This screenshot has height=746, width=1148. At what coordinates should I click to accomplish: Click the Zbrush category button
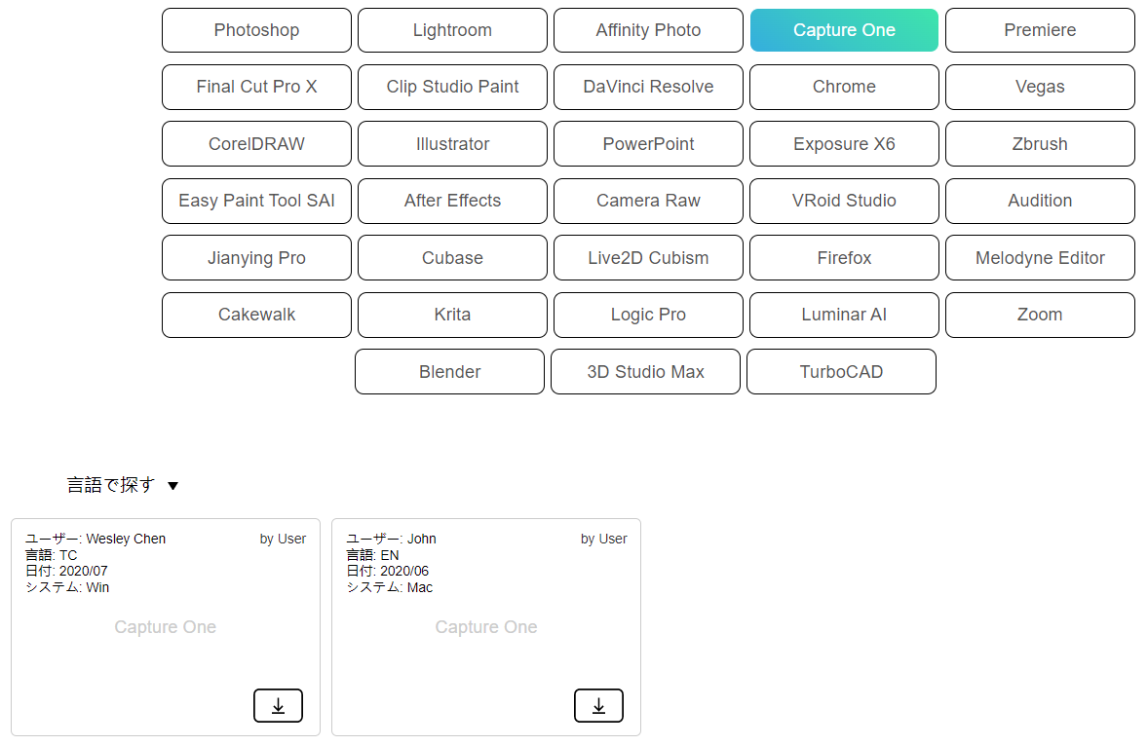[1040, 144]
